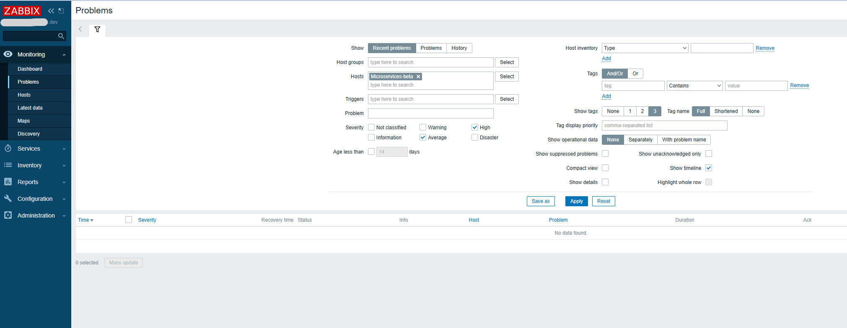The width and height of the screenshot is (847, 328).
Task: Go to previous filter tab arrow
Action: 80,29
